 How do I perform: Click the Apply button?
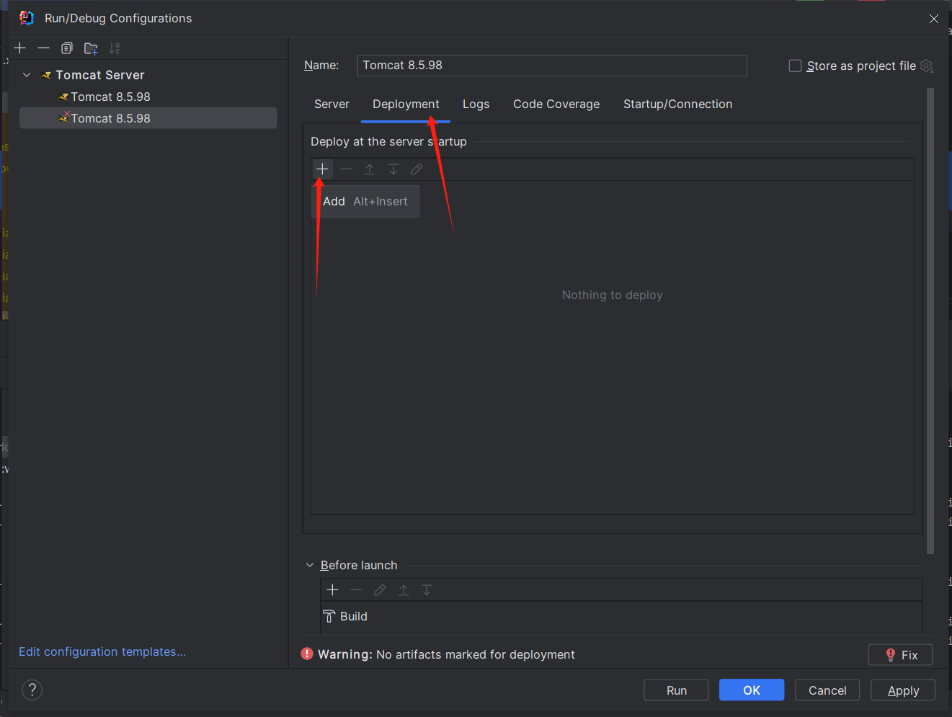(x=903, y=690)
